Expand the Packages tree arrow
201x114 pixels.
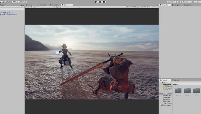(x=160, y=105)
